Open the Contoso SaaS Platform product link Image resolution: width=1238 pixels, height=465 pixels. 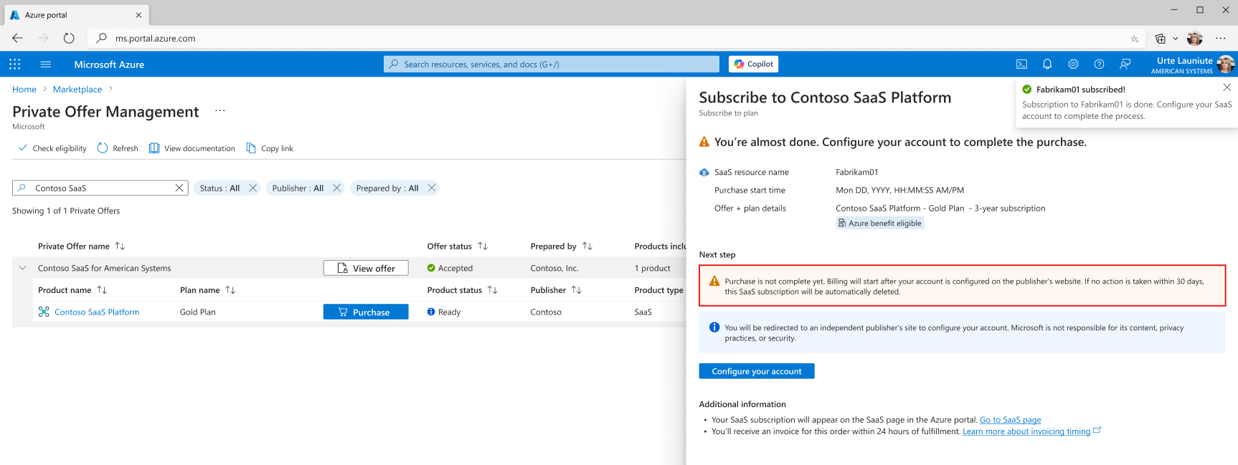pyautogui.click(x=97, y=312)
